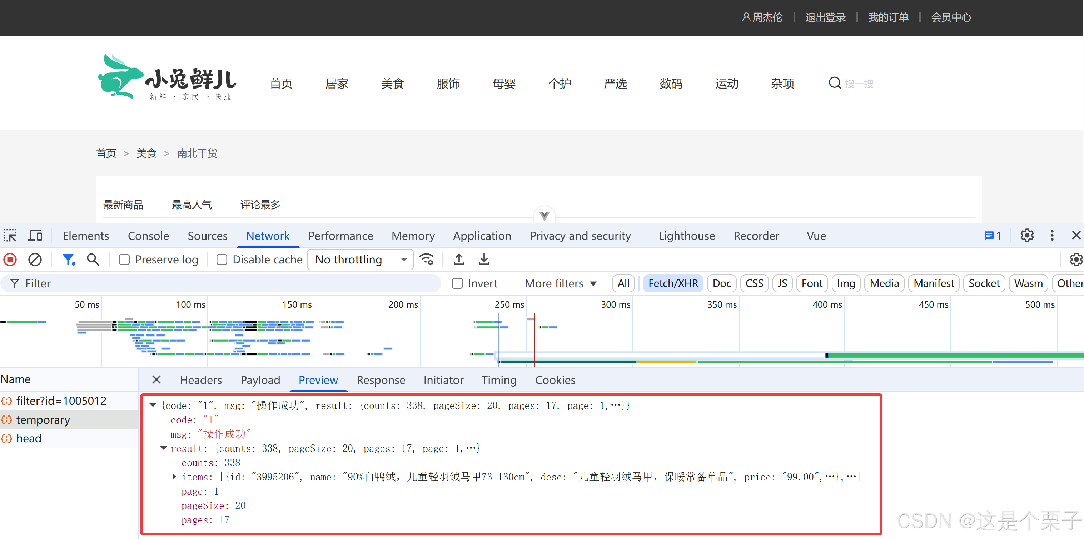Open network search magnifier
Viewport: 1084px width, 539px height.
(93, 260)
